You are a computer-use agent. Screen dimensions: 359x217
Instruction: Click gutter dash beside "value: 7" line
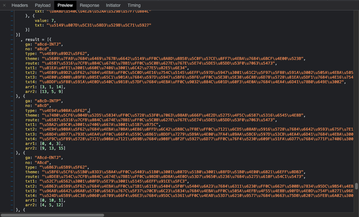coord(11,20)
